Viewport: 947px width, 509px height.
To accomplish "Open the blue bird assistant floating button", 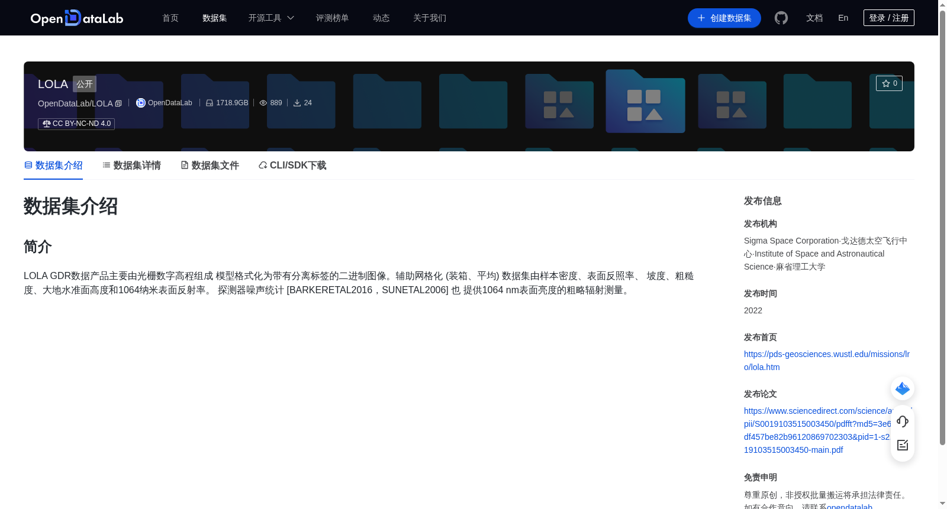I will tap(903, 388).
